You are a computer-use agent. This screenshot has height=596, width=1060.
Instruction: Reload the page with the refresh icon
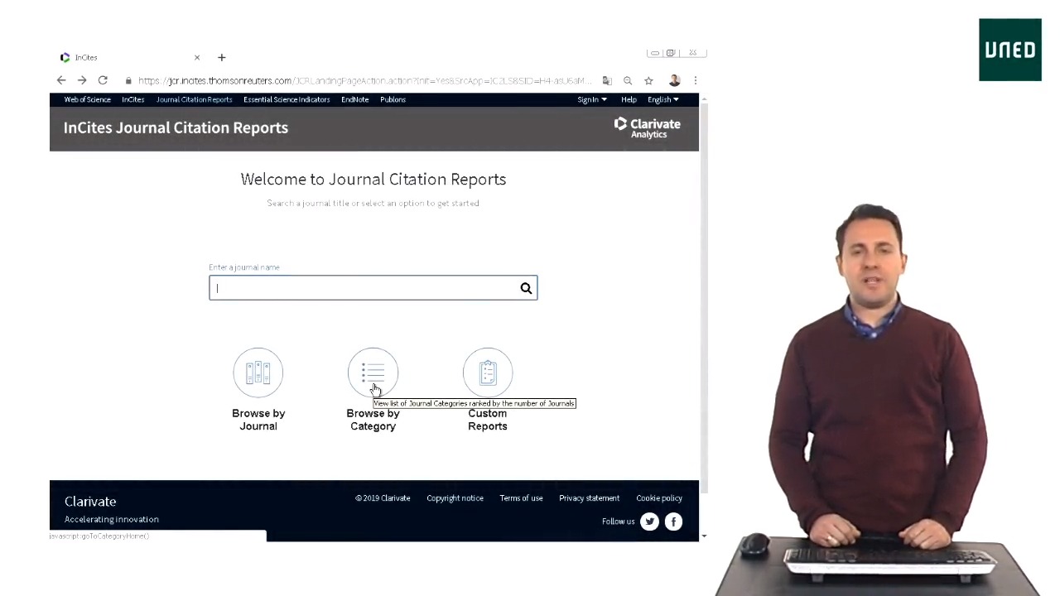point(103,80)
